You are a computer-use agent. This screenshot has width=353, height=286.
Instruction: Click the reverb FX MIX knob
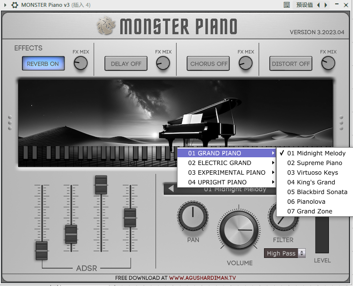pos(81,63)
